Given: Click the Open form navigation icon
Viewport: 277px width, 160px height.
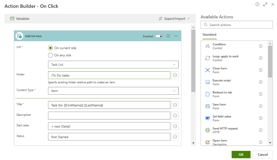Looking at the screenshot, I should pyautogui.click(x=207, y=142).
